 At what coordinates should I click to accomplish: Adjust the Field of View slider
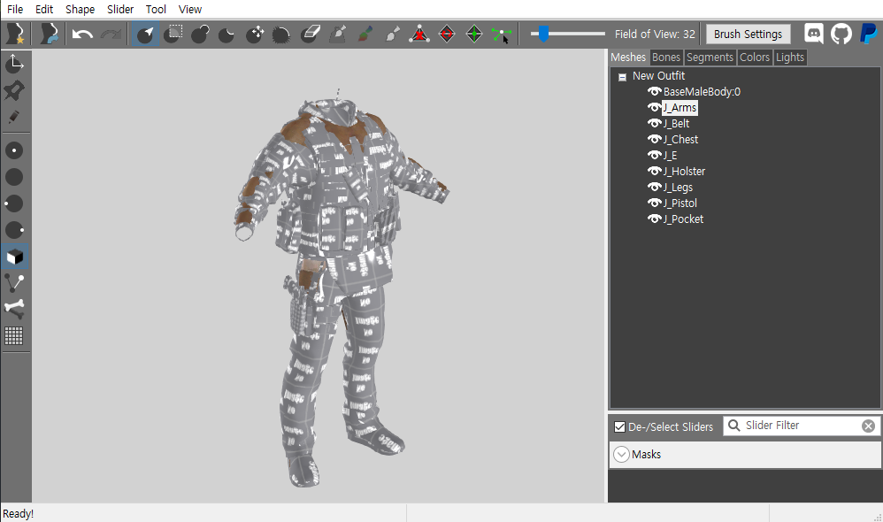pos(544,35)
